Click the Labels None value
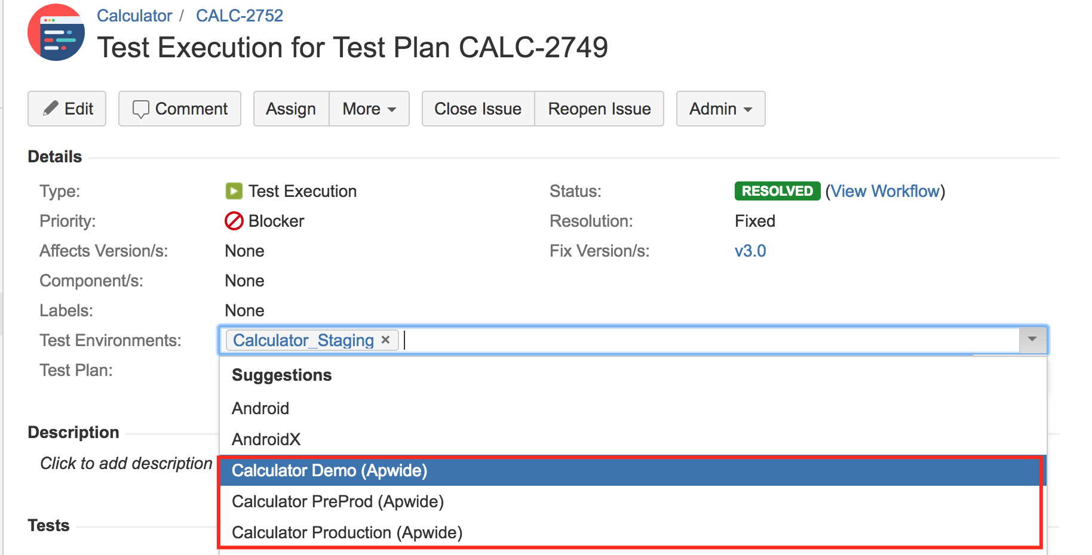 244,310
